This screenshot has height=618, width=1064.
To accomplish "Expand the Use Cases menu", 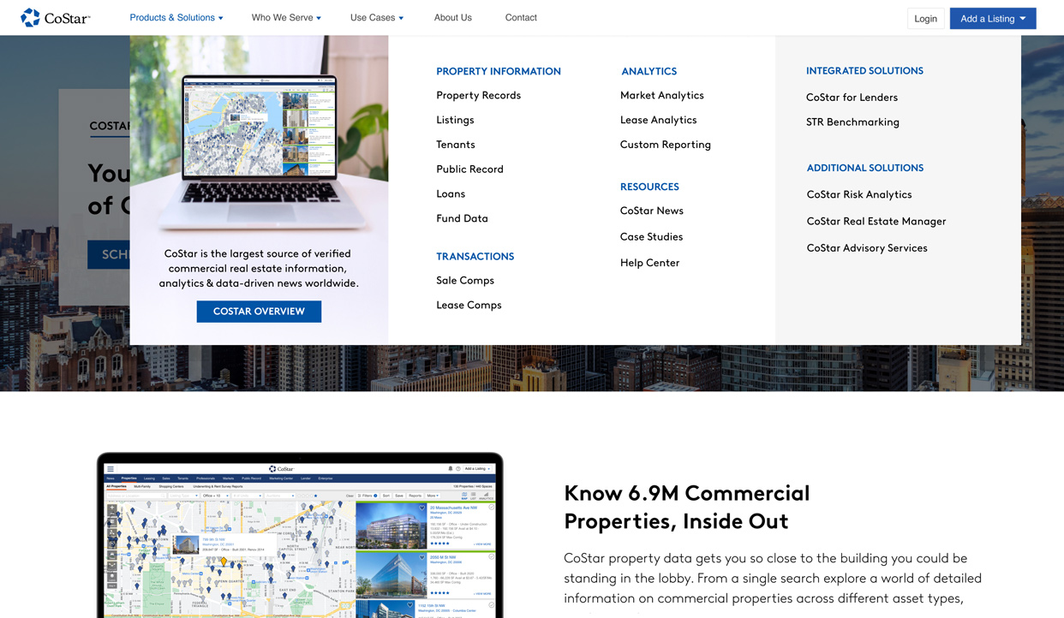I will pyautogui.click(x=376, y=17).
